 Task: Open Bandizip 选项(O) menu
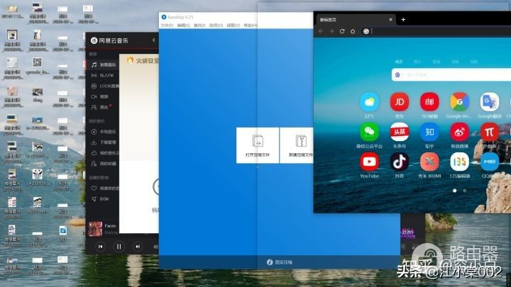tap(216, 26)
